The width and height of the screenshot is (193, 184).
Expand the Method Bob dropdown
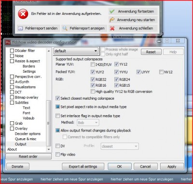[88, 123]
